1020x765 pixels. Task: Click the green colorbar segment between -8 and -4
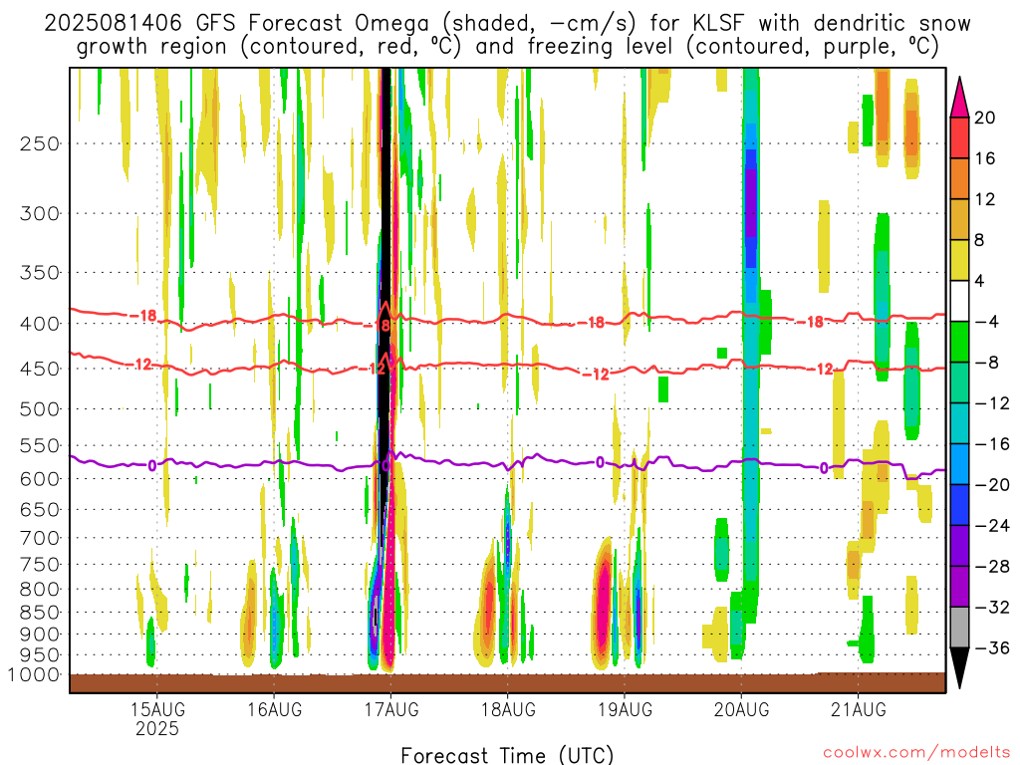click(x=959, y=343)
